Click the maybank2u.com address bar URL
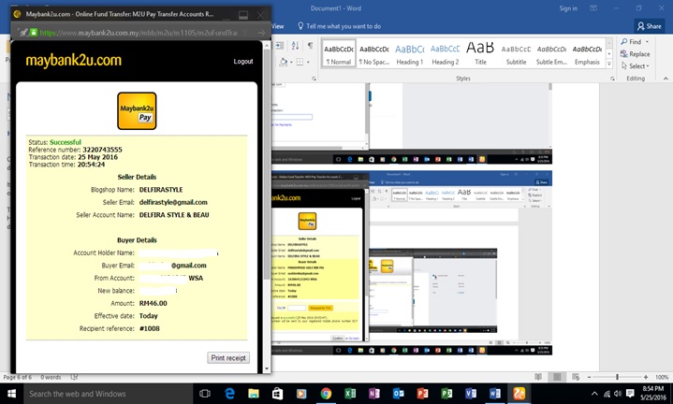This screenshot has width=673, height=404. pos(139,33)
